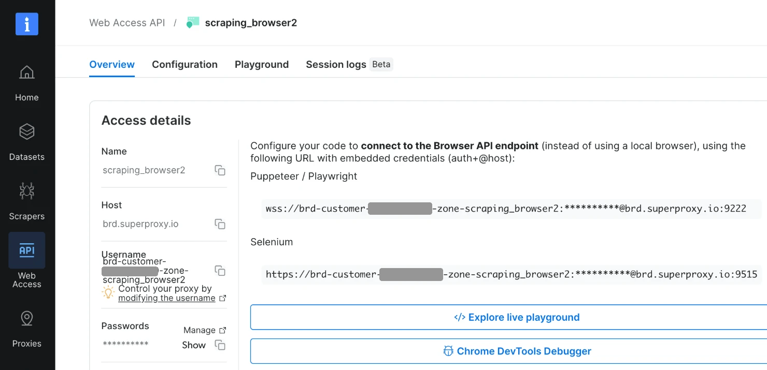The height and width of the screenshot is (370, 767).
Task: Open Proxies from the sidebar
Action: pyautogui.click(x=27, y=329)
